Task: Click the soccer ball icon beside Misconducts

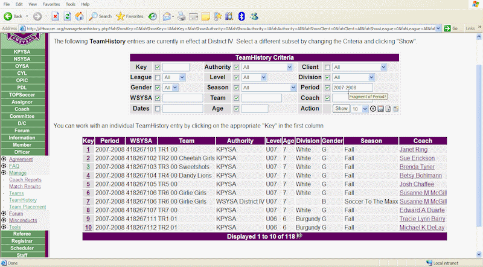Action: point(4,220)
